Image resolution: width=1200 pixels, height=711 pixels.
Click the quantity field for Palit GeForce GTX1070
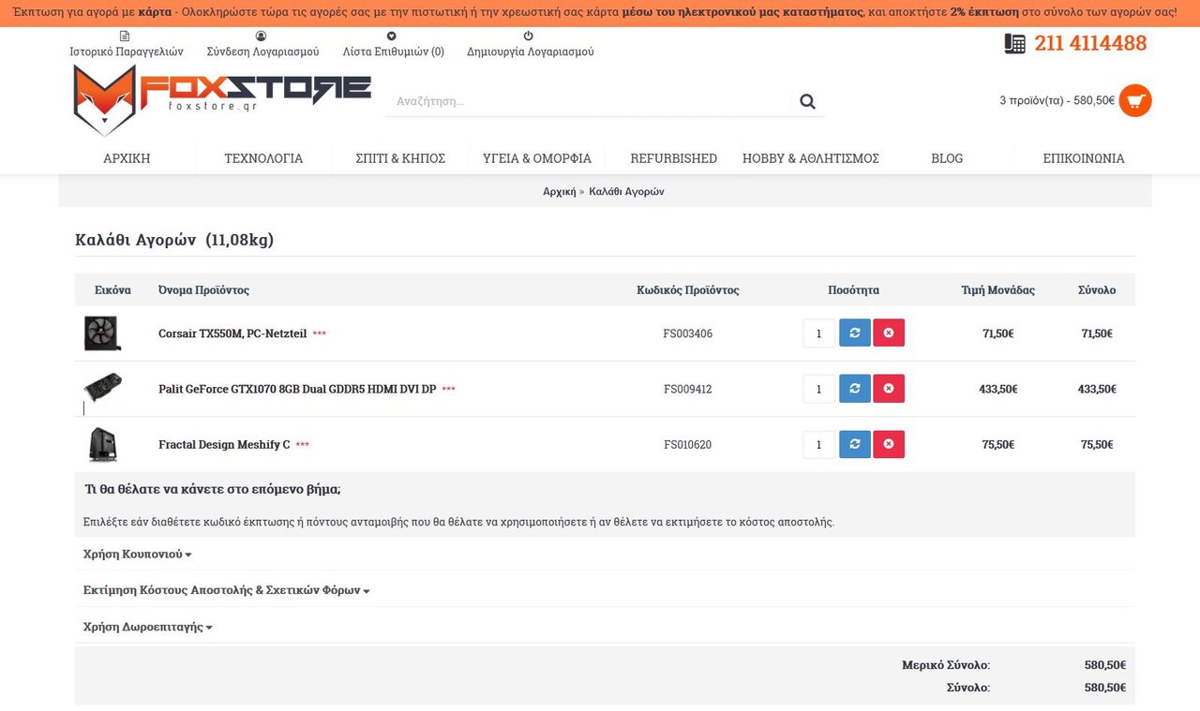point(818,389)
